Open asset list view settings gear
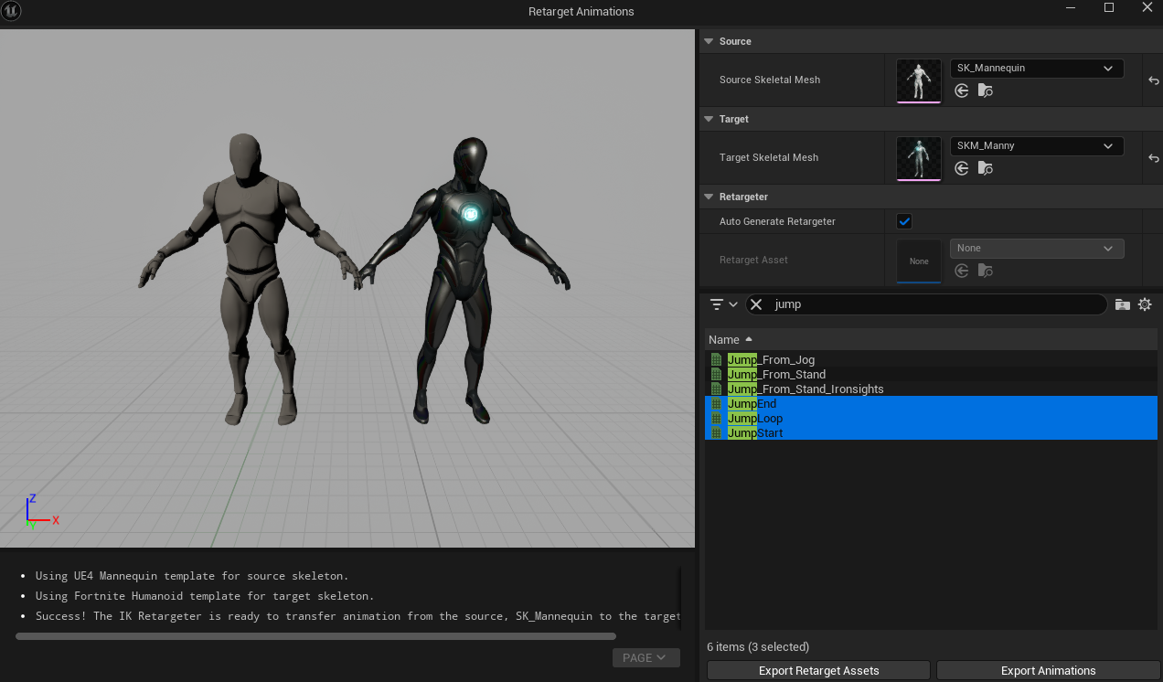Screen dimensions: 1163x682 point(1145,304)
